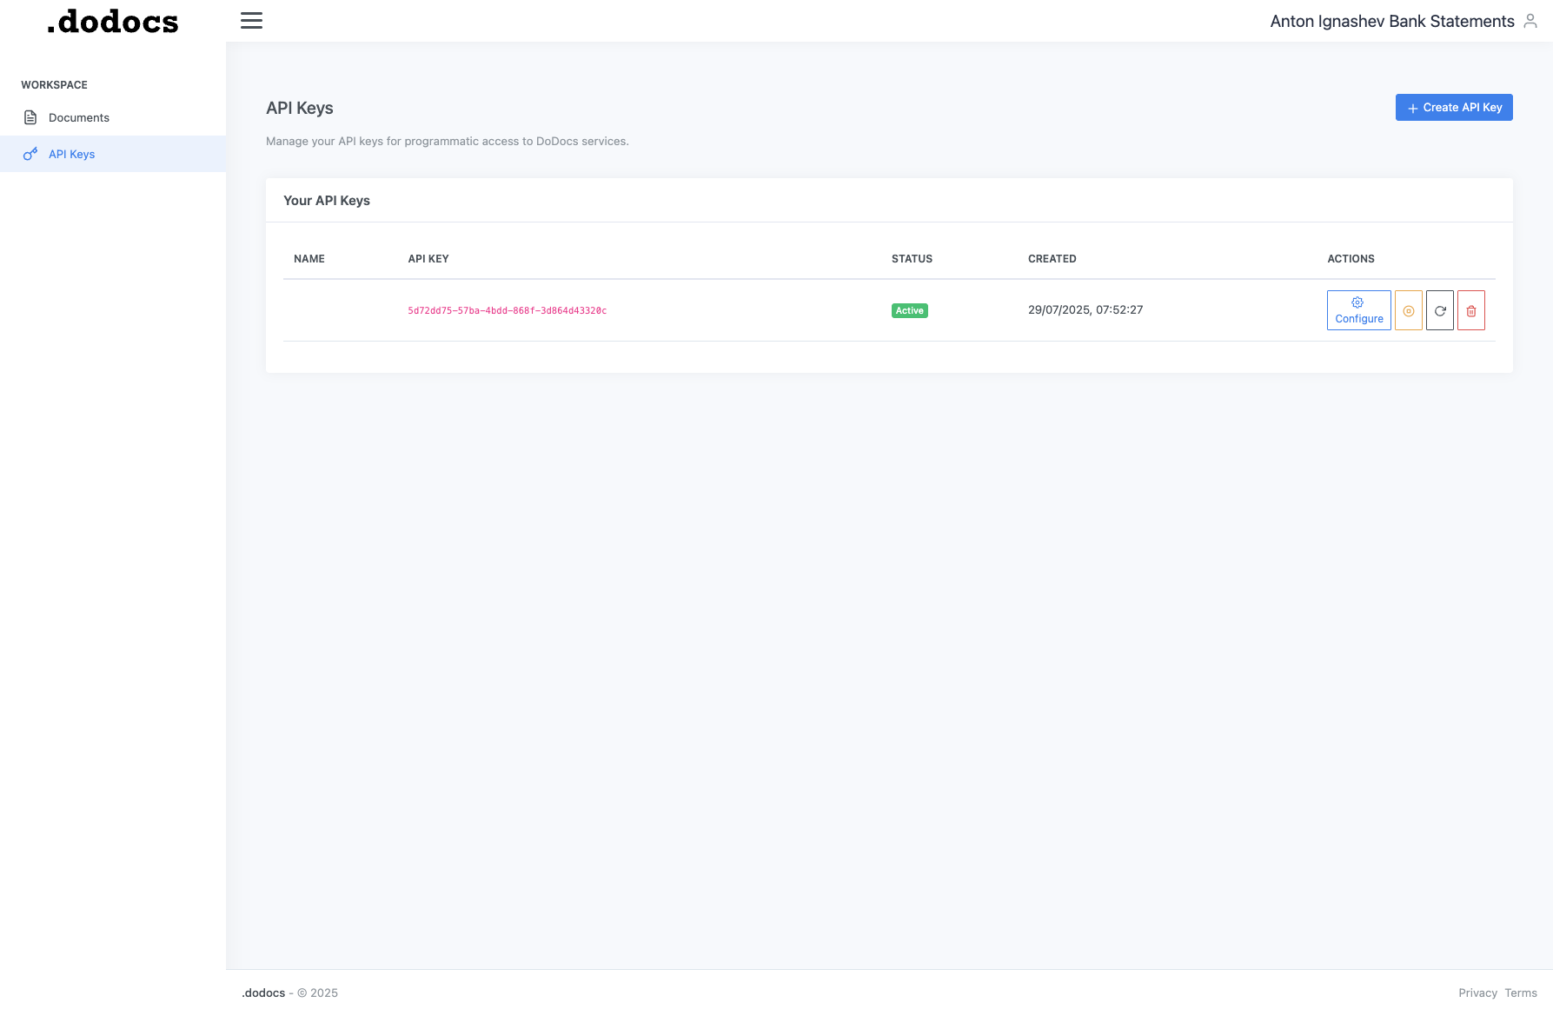The height and width of the screenshot is (1016, 1553).
Task: Click the orange deactivate icon in Actions
Action: pyautogui.click(x=1408, y=310)
